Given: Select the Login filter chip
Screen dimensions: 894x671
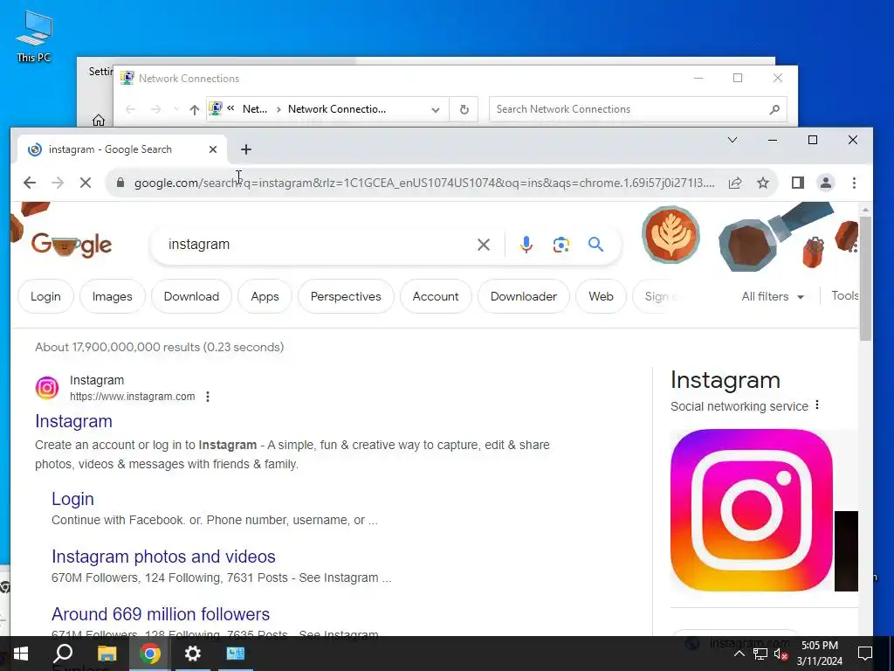Looking at the screenshot, I should tap(45, 297).
